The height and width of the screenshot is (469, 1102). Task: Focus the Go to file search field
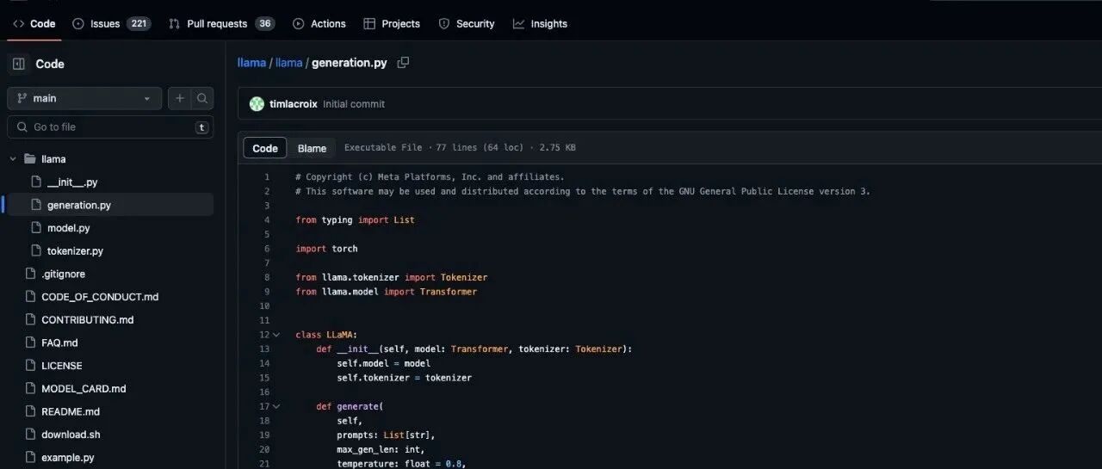pyautogui.click(x=110, y=127)
